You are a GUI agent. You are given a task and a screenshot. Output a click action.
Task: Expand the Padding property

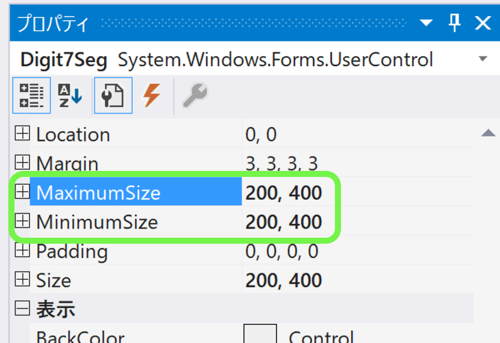22,250
